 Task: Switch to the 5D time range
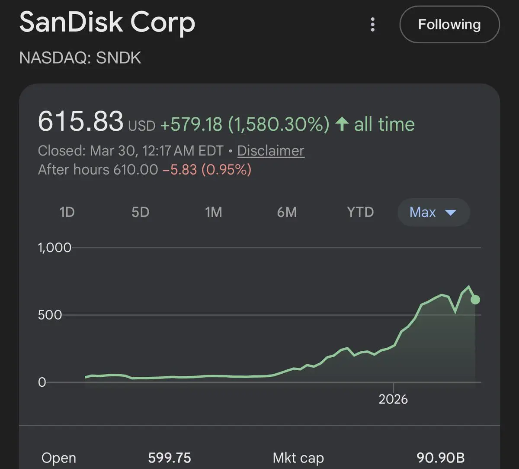[141, 212]
